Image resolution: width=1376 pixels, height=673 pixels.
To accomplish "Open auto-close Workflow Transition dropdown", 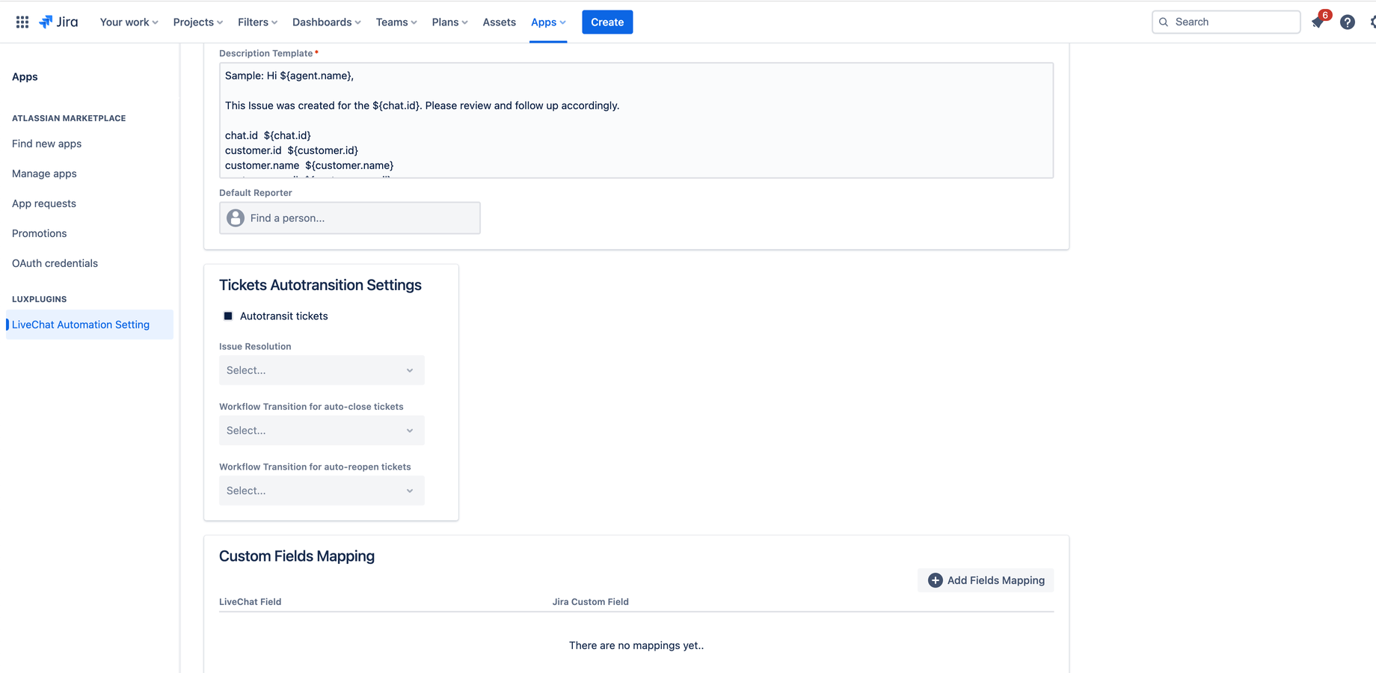I will pyautogui.click(x=322, y=431).
